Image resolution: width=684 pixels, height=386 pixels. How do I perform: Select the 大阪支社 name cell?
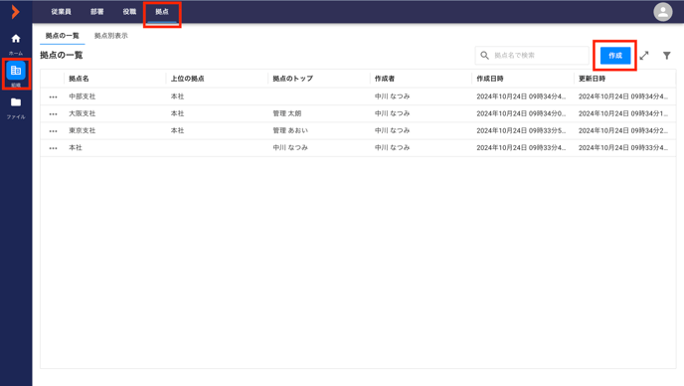82,113
